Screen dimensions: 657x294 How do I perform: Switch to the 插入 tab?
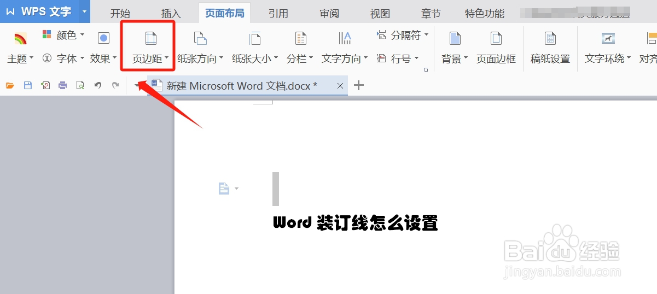(171, 13)
